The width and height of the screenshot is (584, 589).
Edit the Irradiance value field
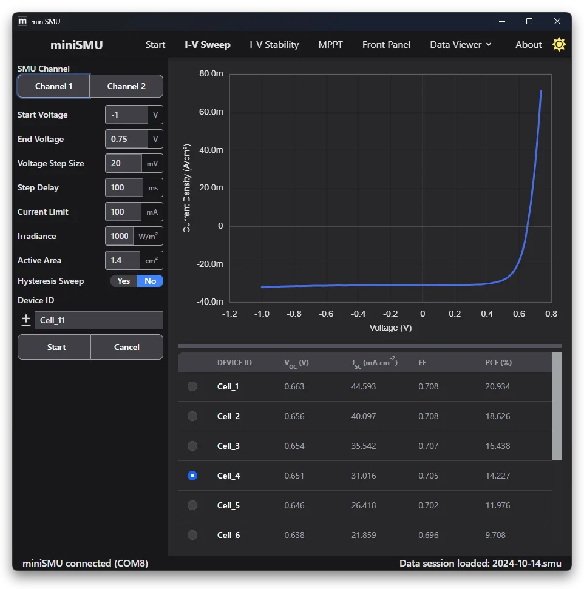pos(119,236)
